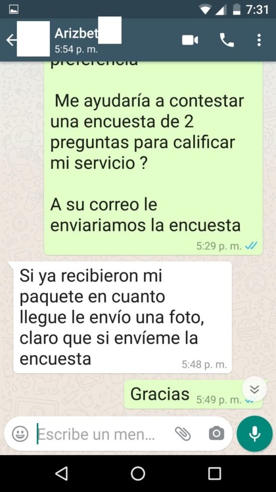The height and width of the screenshot is (492, 276).
Task: Tap the Android back navigation button
Action: 61,473
